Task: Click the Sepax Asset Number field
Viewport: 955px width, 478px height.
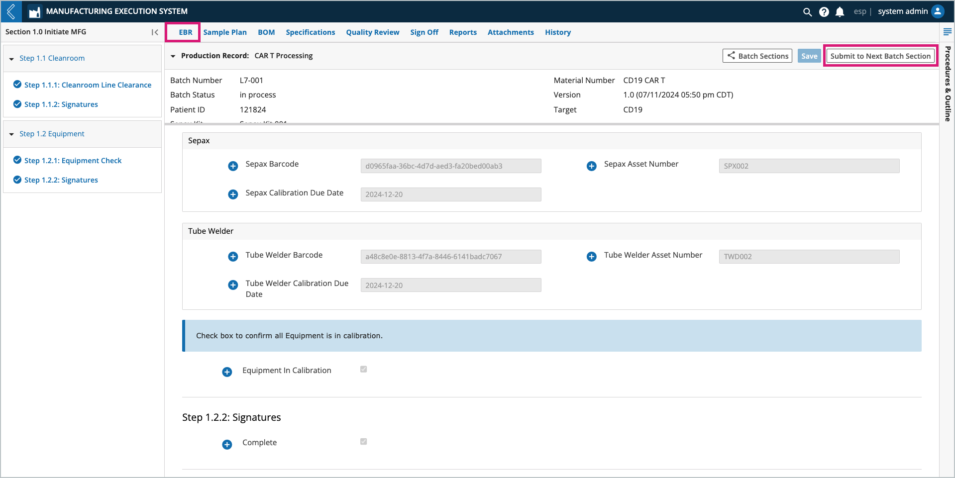Action: point(809,166)
